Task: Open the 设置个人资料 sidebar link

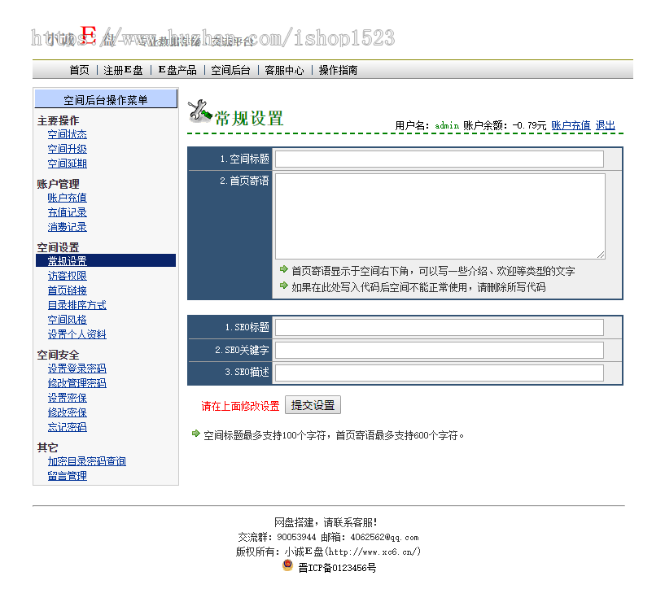Action: 77,334
